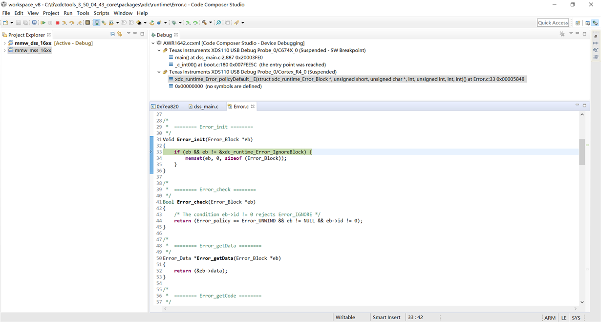
Task: Click the Save (floppy disk) toolbar icon
Action: (x=19, y=22)
